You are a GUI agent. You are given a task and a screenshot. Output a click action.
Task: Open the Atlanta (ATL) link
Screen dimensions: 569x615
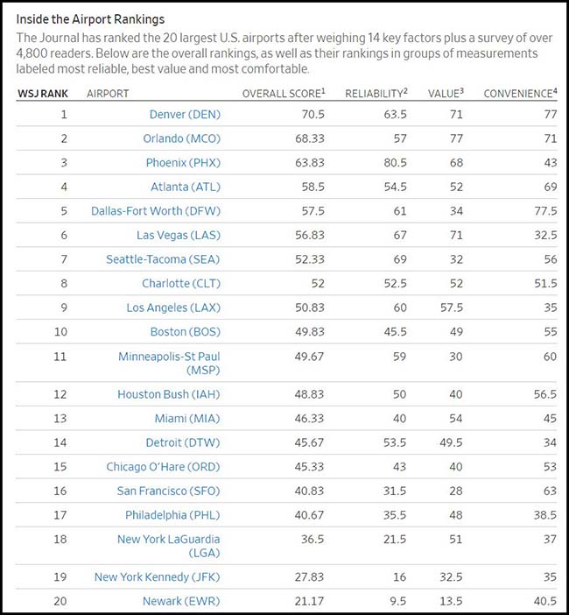[x=181, y=187]
